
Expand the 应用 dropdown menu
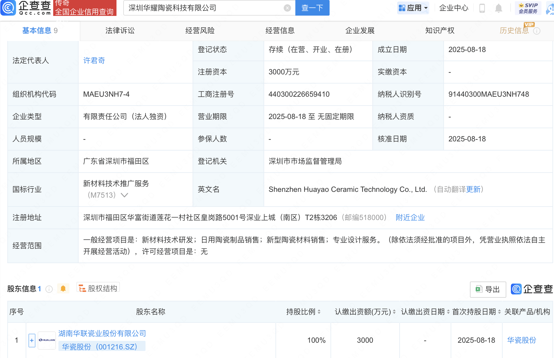pos(413,8)
